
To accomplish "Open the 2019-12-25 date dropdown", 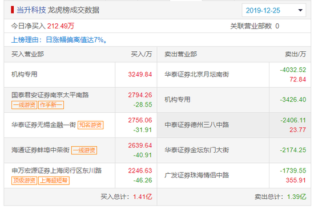I will point(273,10).
